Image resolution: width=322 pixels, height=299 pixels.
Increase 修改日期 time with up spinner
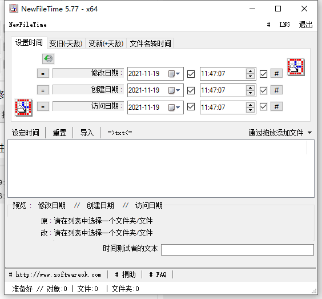250,71
